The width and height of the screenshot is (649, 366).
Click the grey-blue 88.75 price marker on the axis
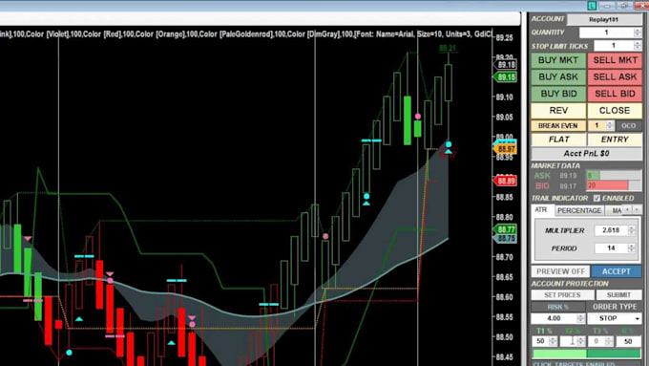coord(505,238)
